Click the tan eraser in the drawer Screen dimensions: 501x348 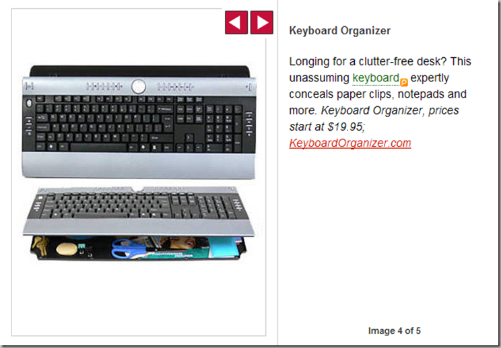[x=67, y=249]
